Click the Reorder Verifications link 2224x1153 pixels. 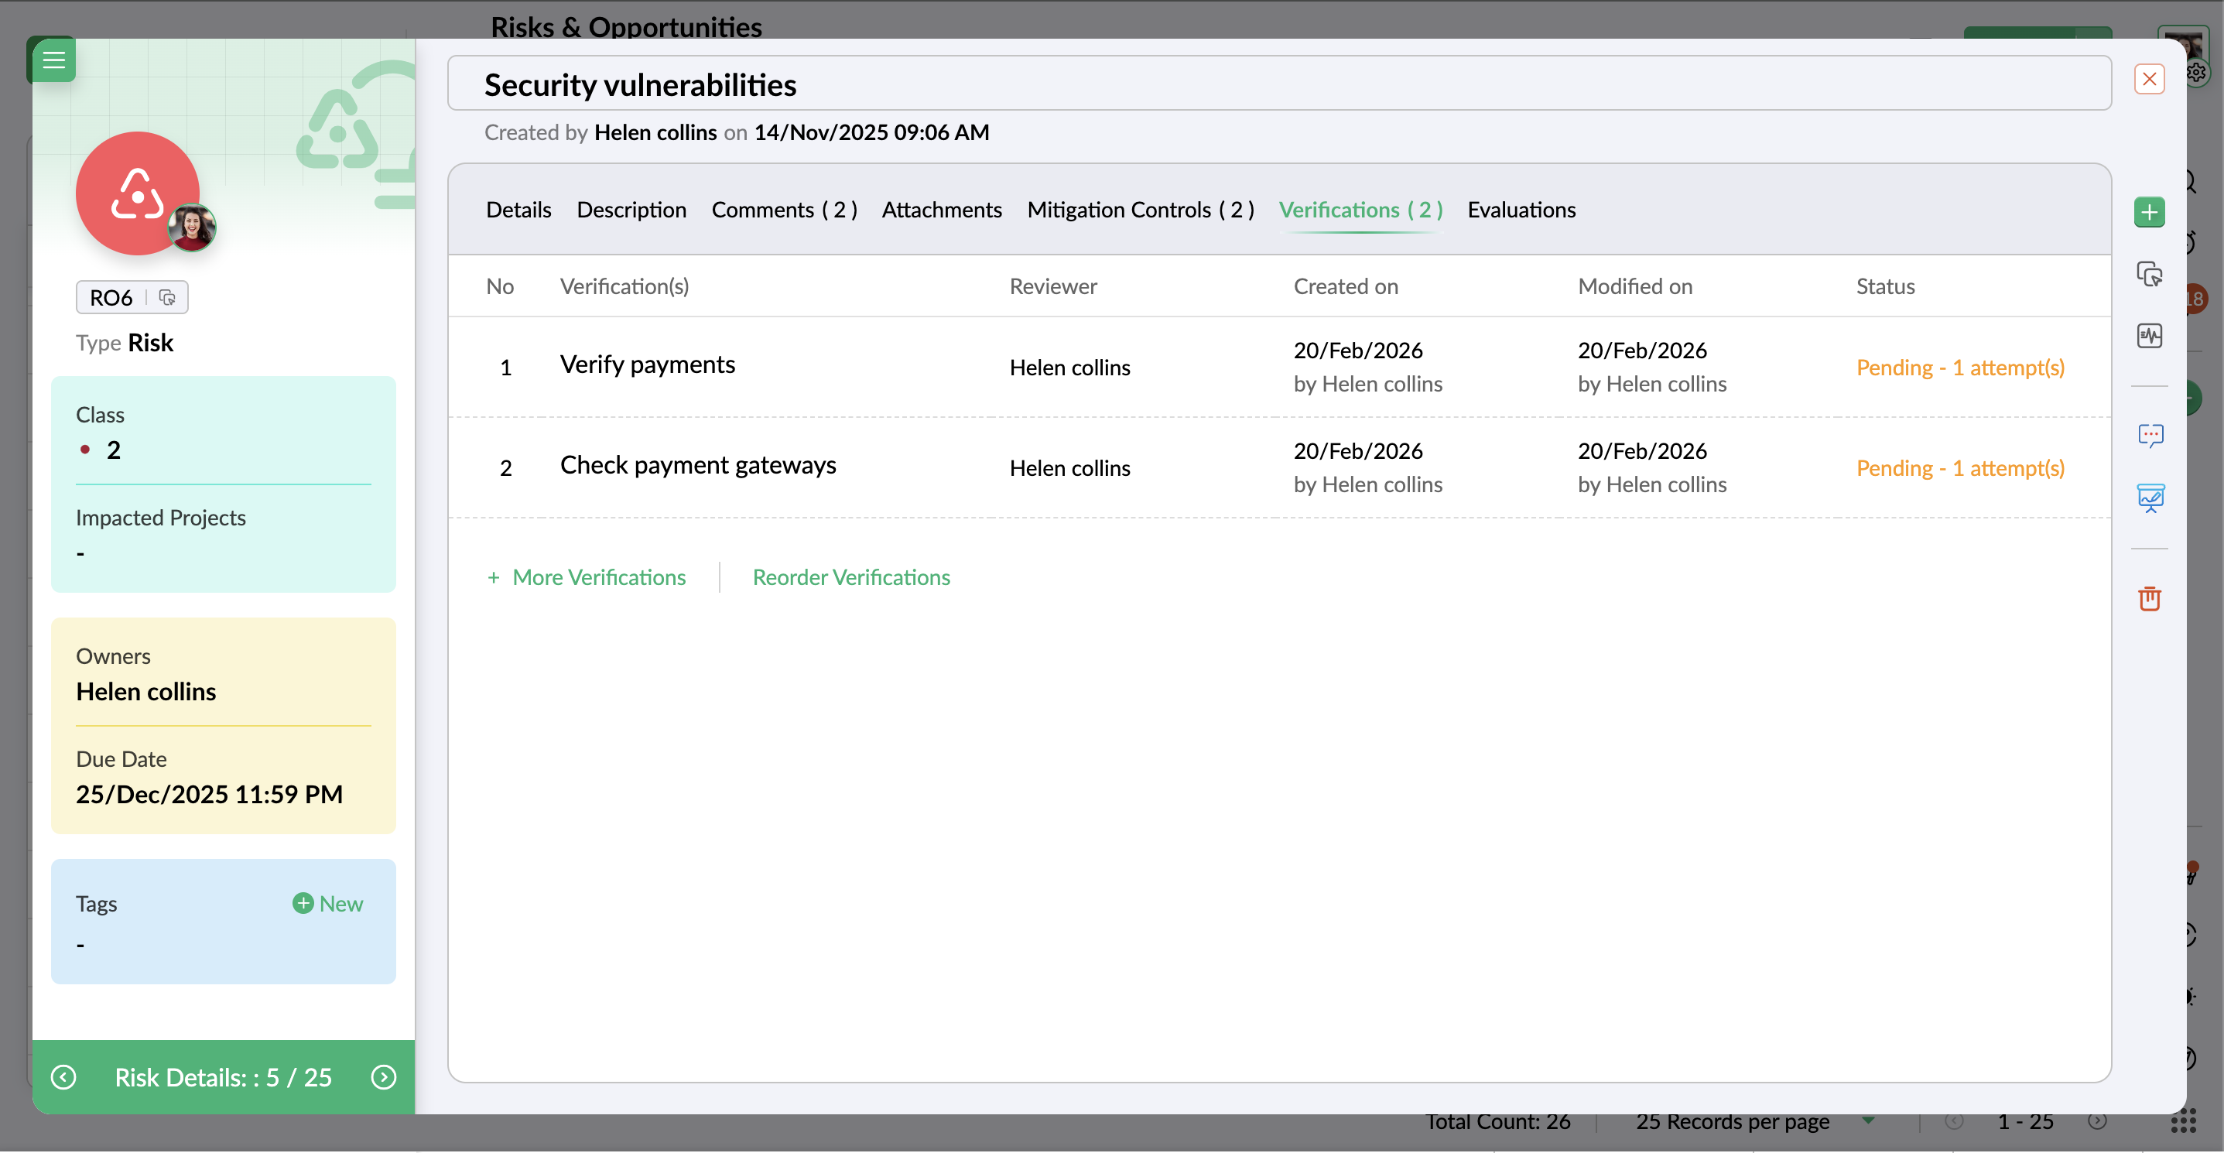850,577
